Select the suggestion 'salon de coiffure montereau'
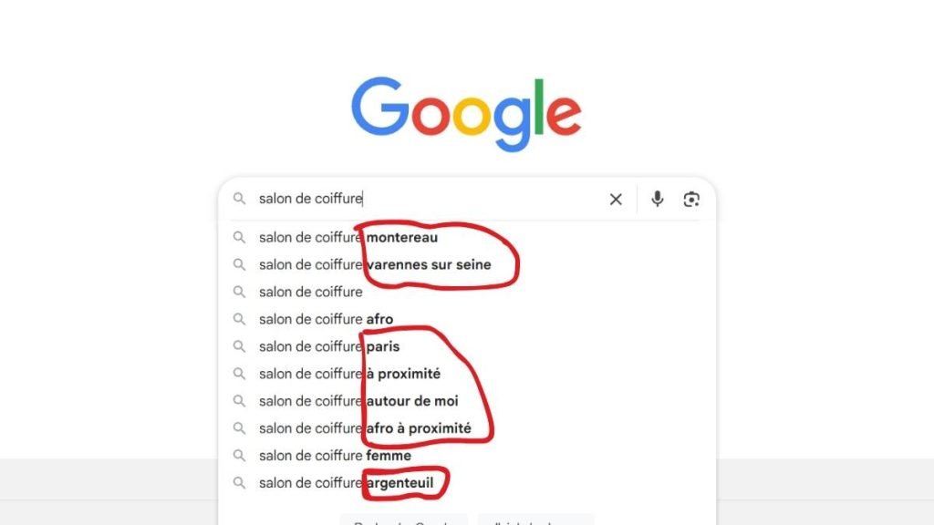Viewport: 934px width, 525px height. tap(349, 237)
